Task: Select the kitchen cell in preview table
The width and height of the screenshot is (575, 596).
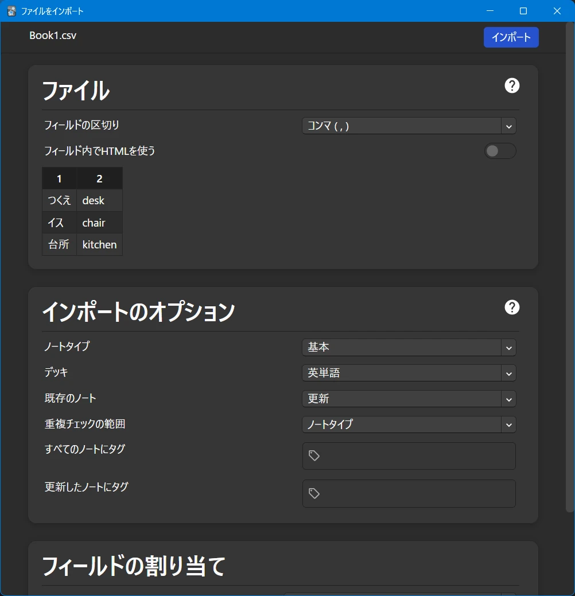Action: [99, 244]
